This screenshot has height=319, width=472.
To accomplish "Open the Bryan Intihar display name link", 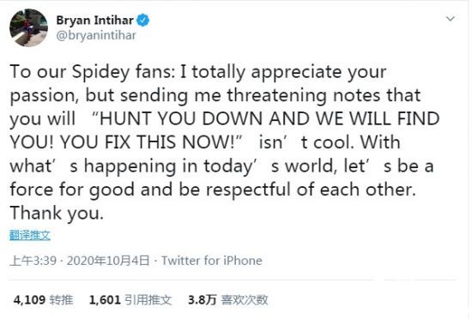I will 94,21.
